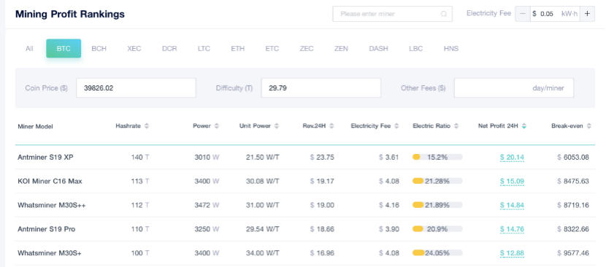606x267 pixels.
Task: Sort by Unit Power arrows
Action: (277, 126)
